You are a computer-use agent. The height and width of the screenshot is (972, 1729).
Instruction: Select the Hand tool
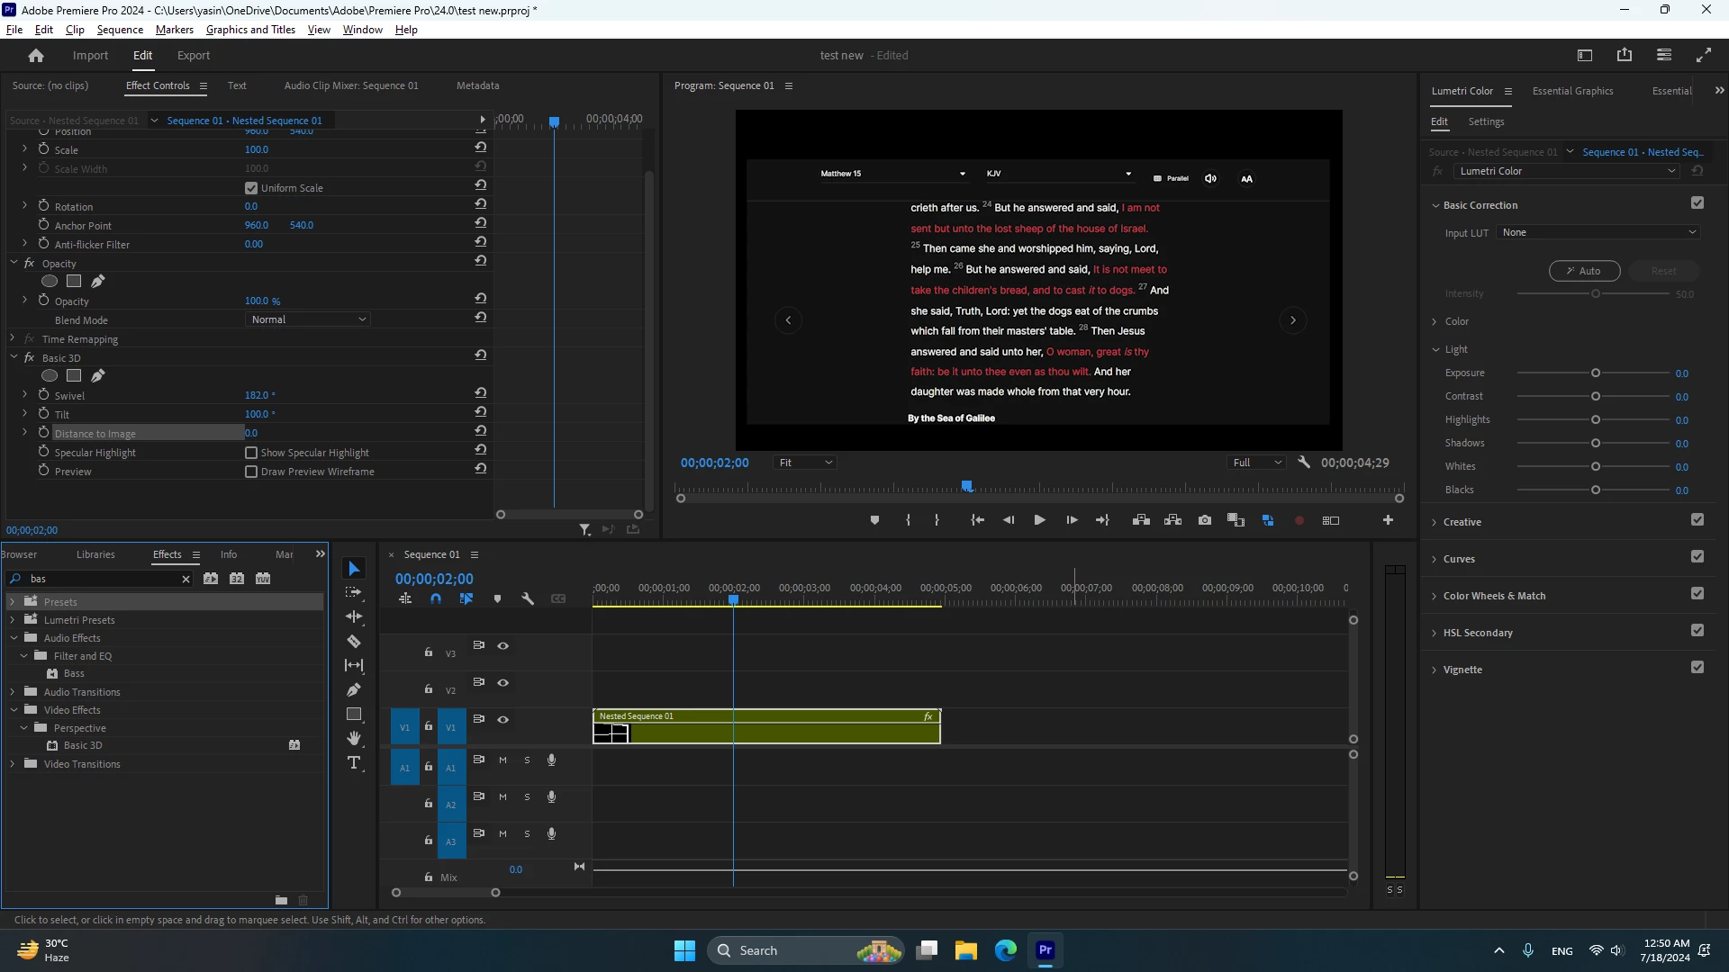tap(354, 738)
